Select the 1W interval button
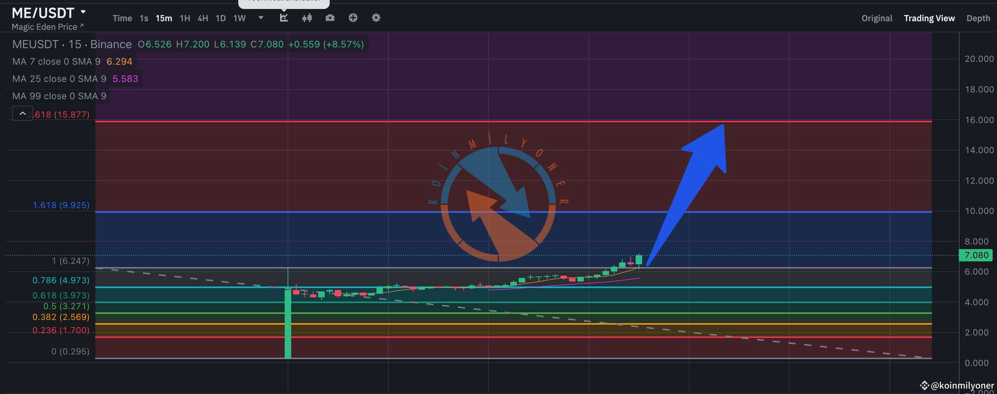The height and width of the screenshot is (394, 997). (239, 18)
